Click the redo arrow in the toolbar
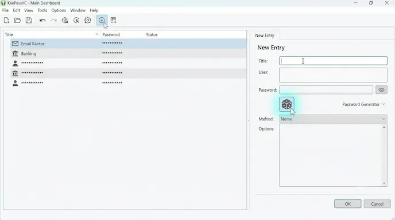Image resolution: width=395 pixels, height=220 pixels. (x=53, y=21)
